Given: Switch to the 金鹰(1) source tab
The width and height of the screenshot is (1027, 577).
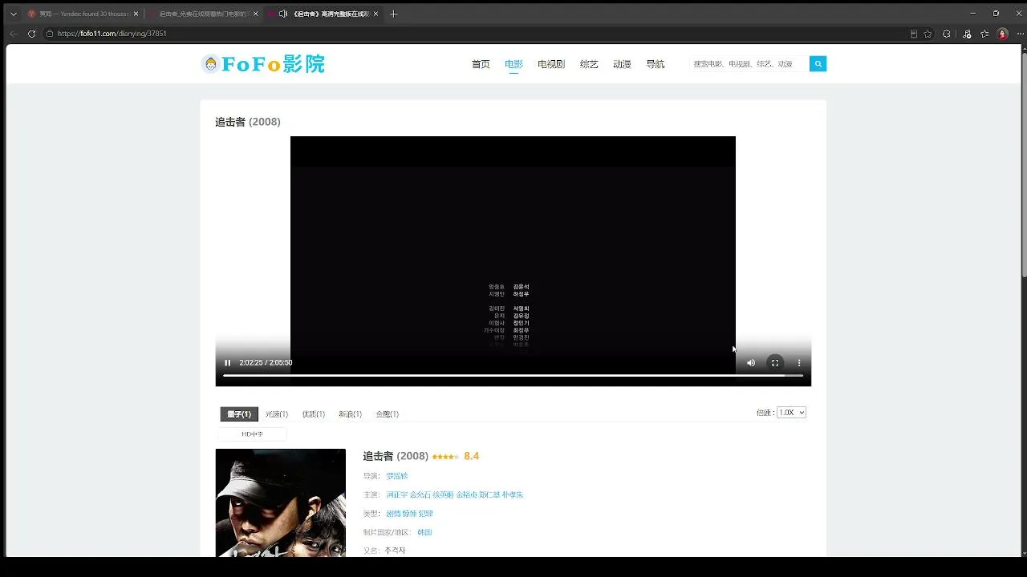Looking at the screenshot, I should pyautogui.click(x=388, y=414).
